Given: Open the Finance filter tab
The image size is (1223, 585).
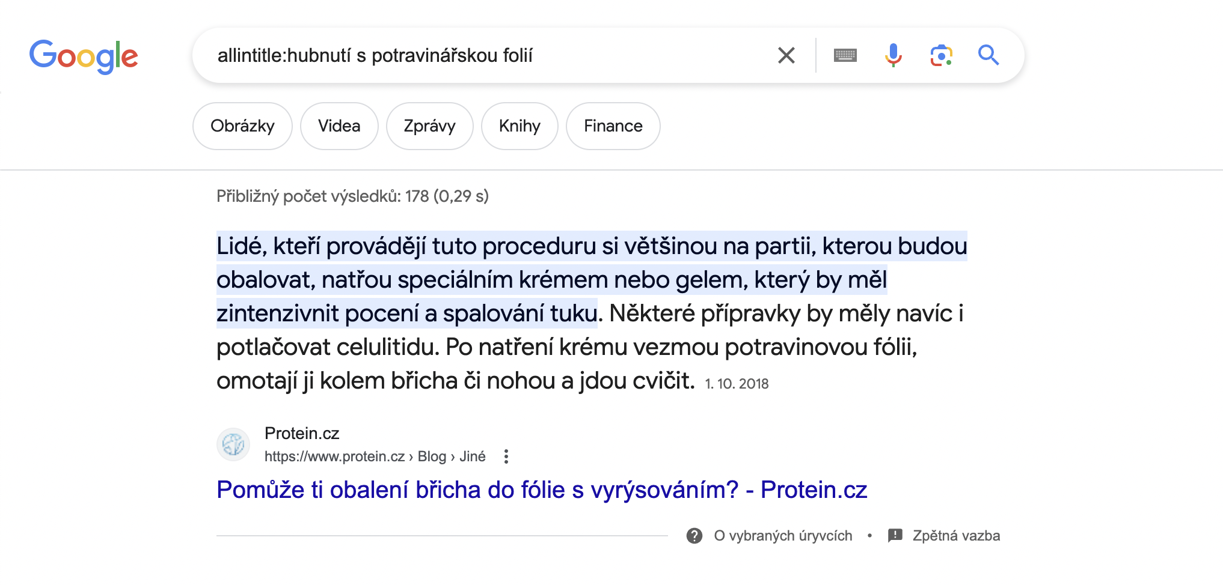Looking at the screenshot, I should (x=613, y=126).
